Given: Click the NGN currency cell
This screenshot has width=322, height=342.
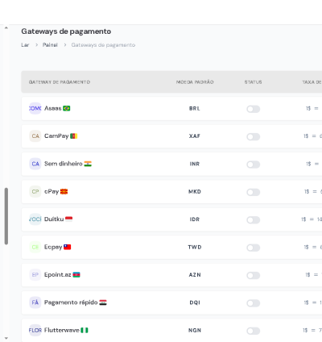Looking at the screenshot, I should tap(195, 331).
